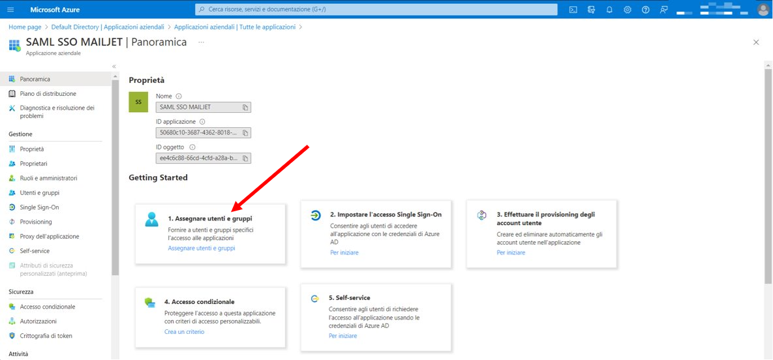Open the feedback icon in top bar
Screen dimensions: 773x360
pos(663,10)
